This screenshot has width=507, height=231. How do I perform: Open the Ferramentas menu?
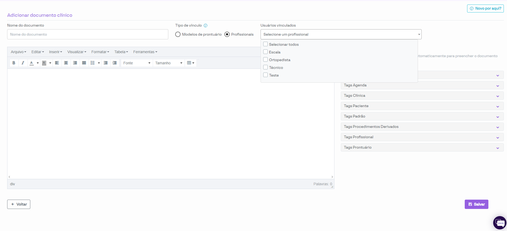pos(145,52)
